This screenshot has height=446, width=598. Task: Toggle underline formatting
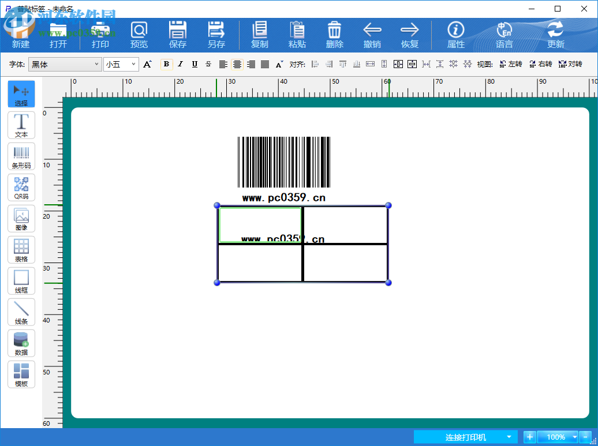point(195,64)
